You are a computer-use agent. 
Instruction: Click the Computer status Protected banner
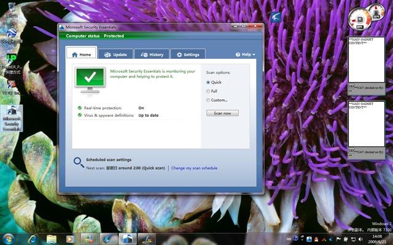[160, 36]
